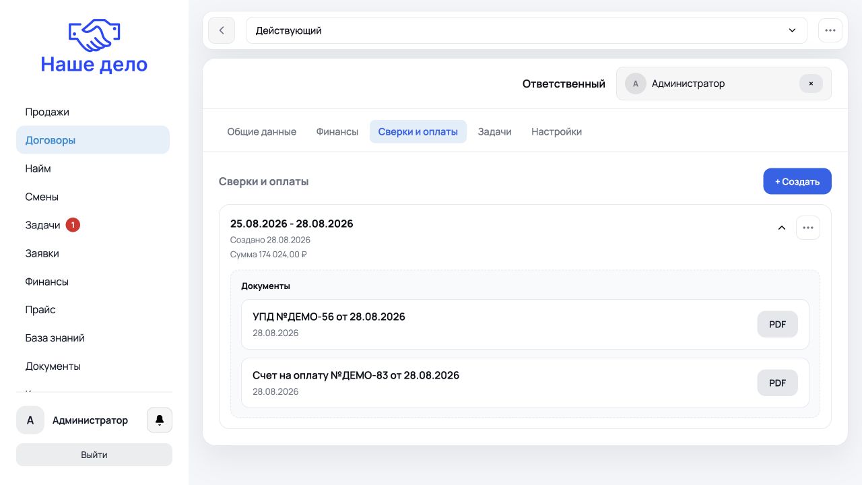Screen dimensions: 862x485
Task: Open Договоры in the sidebar
Action: [93, 140]
